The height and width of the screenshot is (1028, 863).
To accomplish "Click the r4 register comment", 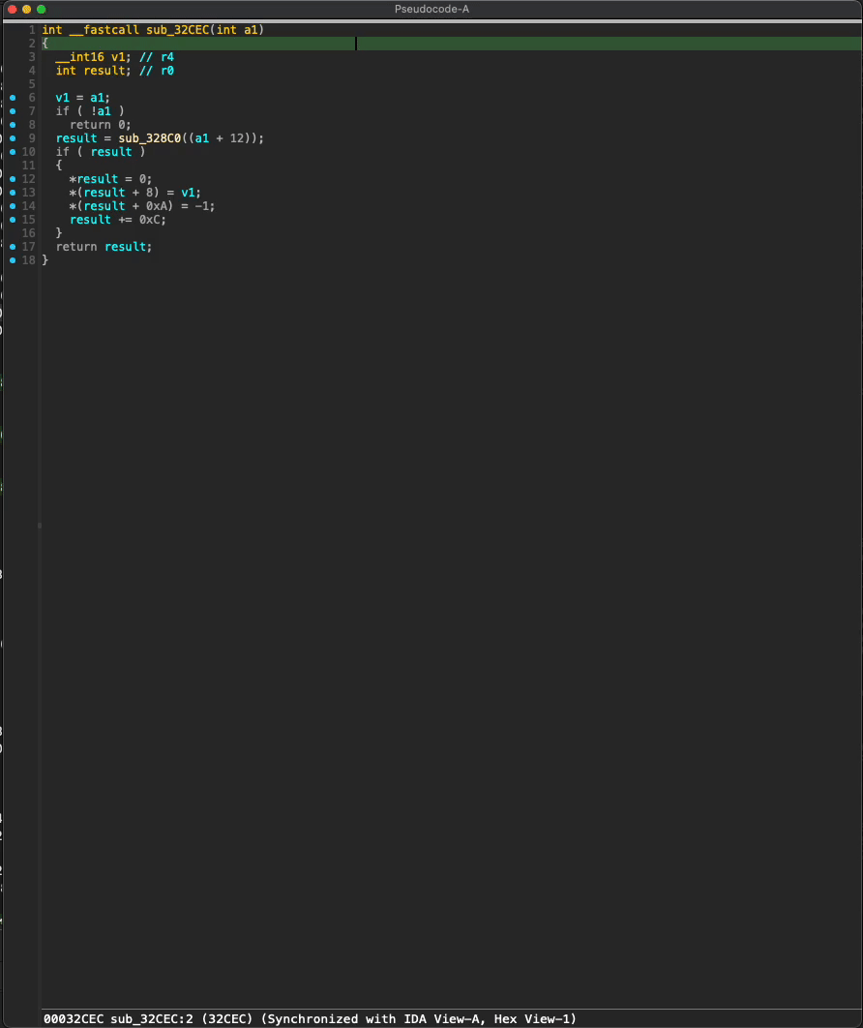I will (x=167, y=57).
